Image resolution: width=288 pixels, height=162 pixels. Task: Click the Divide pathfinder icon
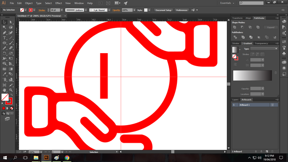[x=235, y=37]
